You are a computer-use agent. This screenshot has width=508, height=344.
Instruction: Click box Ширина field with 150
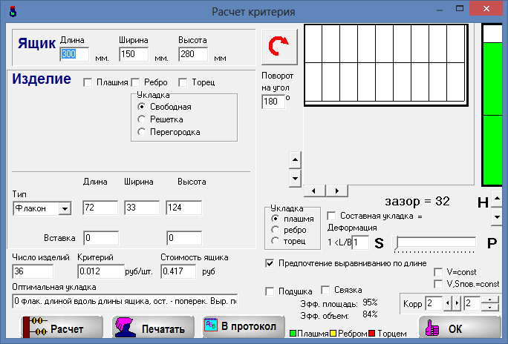[x=134, y=54]
